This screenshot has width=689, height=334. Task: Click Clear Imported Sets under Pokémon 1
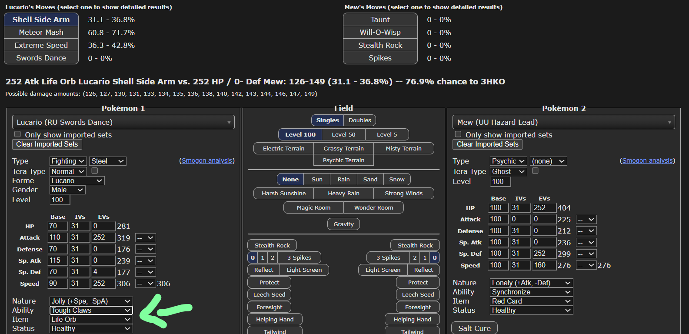click(47, 144)
